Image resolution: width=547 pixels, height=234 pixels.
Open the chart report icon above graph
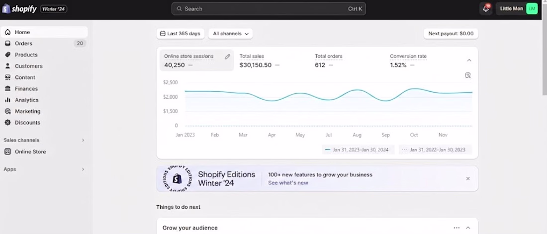(467, 75)
